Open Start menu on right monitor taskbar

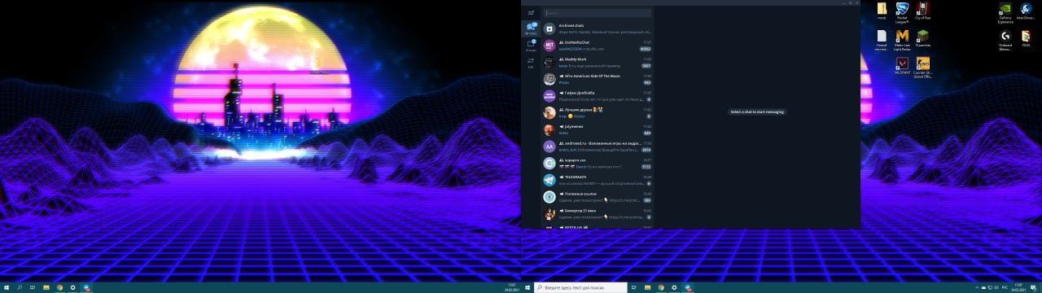[x=527, y=287]
